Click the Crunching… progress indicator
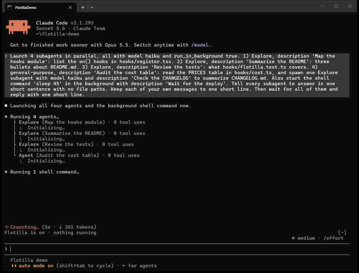This screenshot has width=359, height=273. (22, 227)
